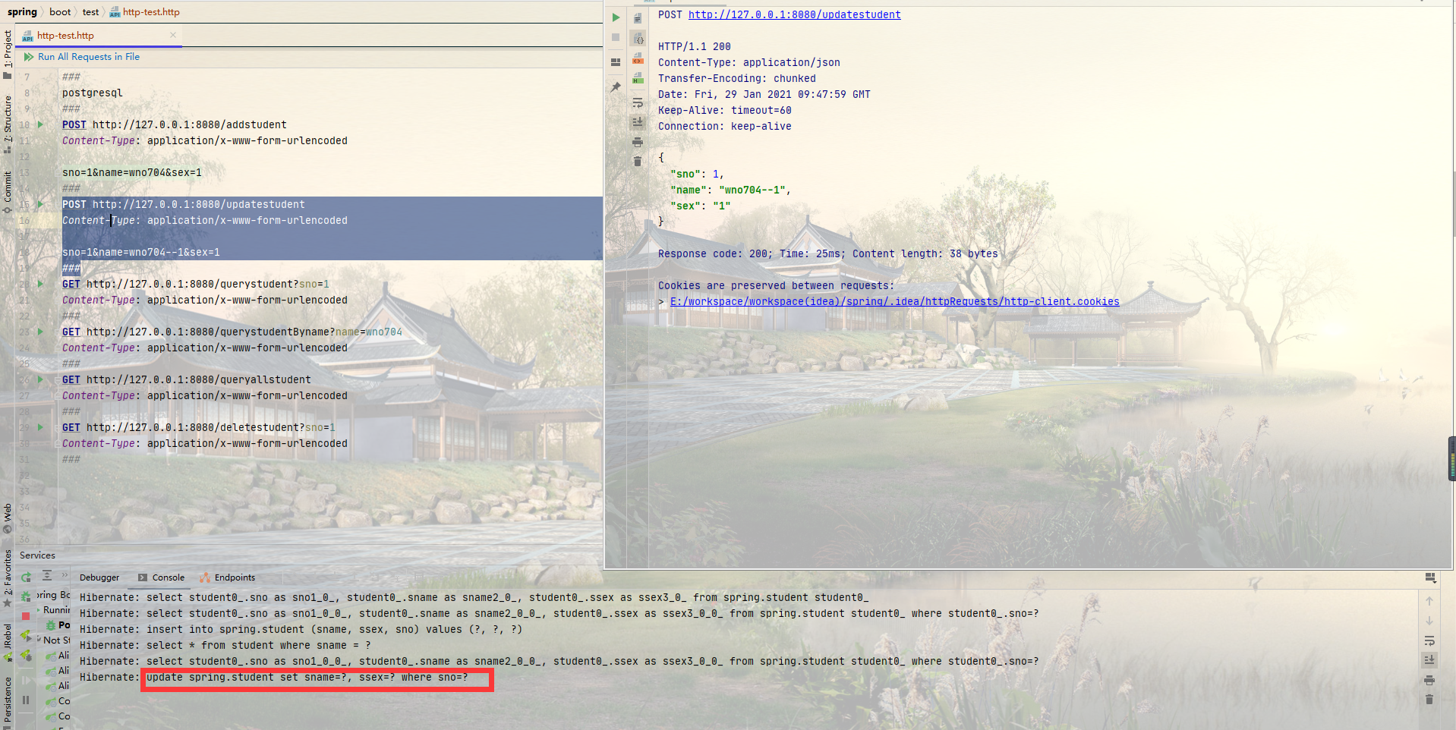Rerun the HTTP request with green play icon

616,17
